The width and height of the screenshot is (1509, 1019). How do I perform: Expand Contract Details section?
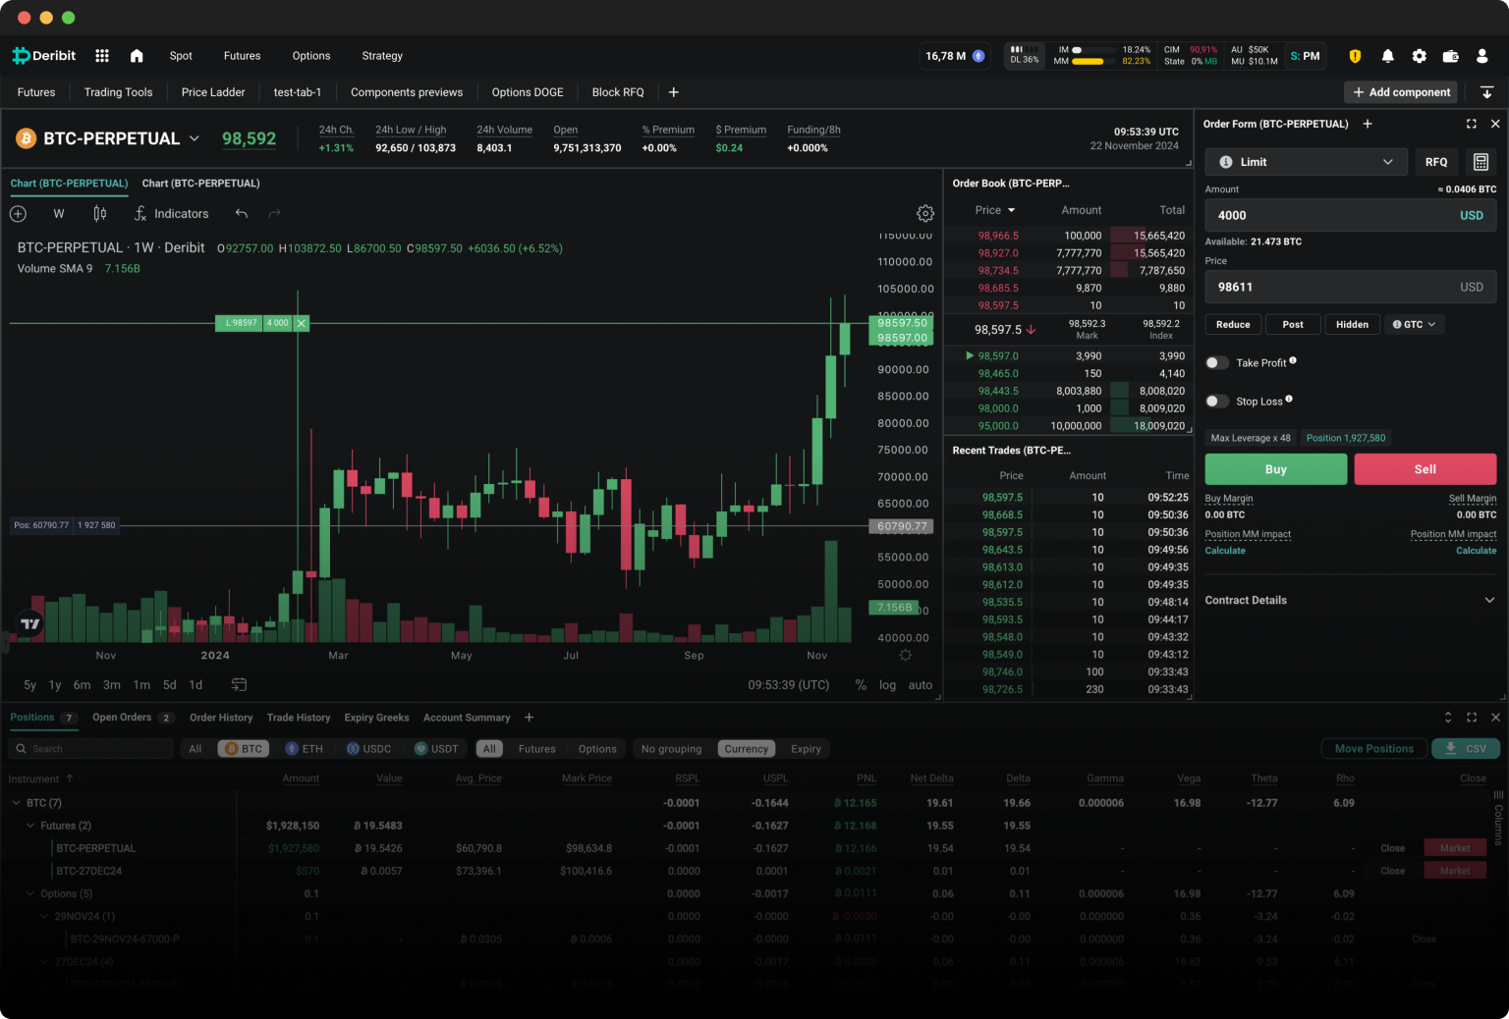click(x=1351, y=600)
